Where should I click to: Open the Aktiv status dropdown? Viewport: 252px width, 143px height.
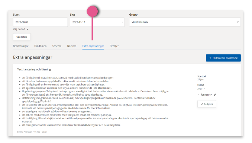point(201,89)
